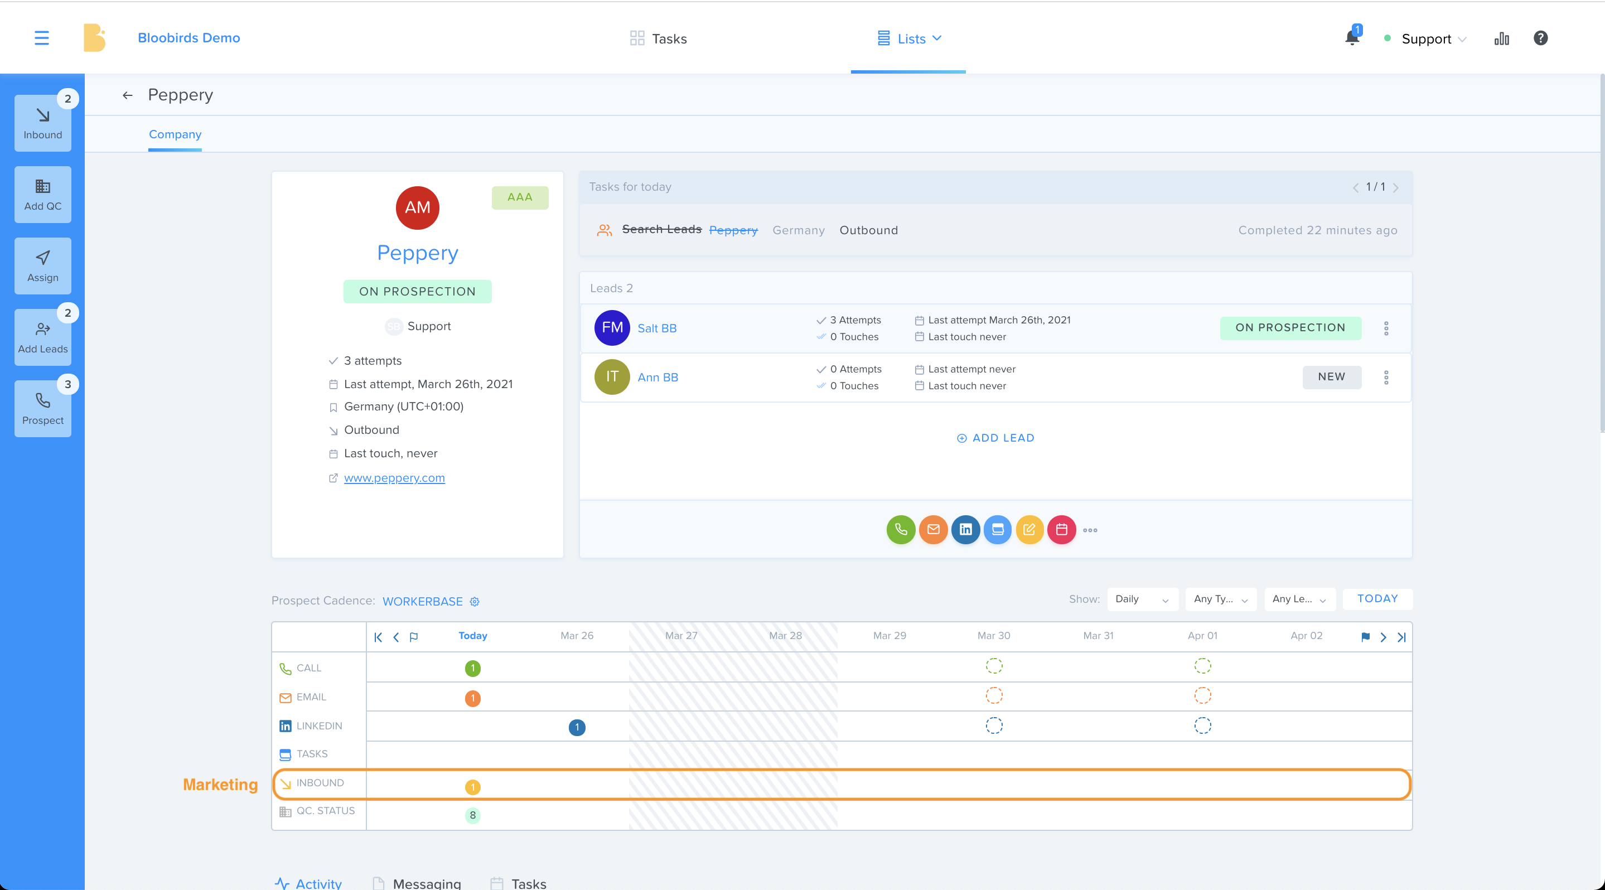Go to next cadence day
Image resolution: width=1605 pixels, height=890 pixels.
[x=1383, y=637]
